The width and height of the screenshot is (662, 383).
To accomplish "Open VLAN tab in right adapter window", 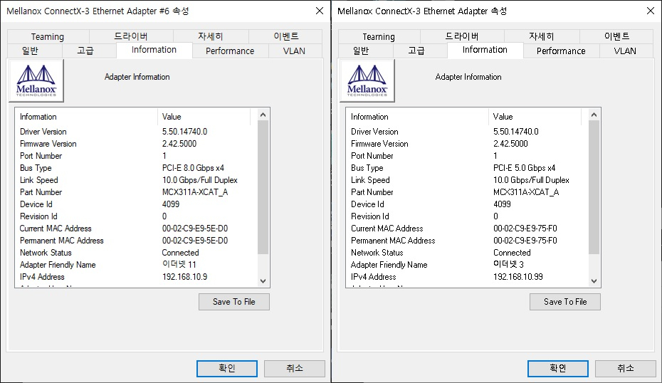I will (625, 51).
